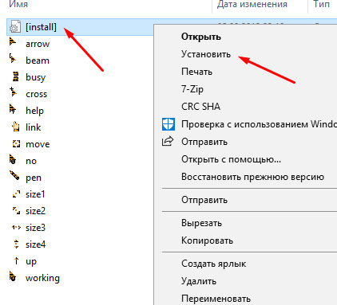Select the pen cursor file icon
This screenshot has height=305, width=337.
[x=14, y=175]
